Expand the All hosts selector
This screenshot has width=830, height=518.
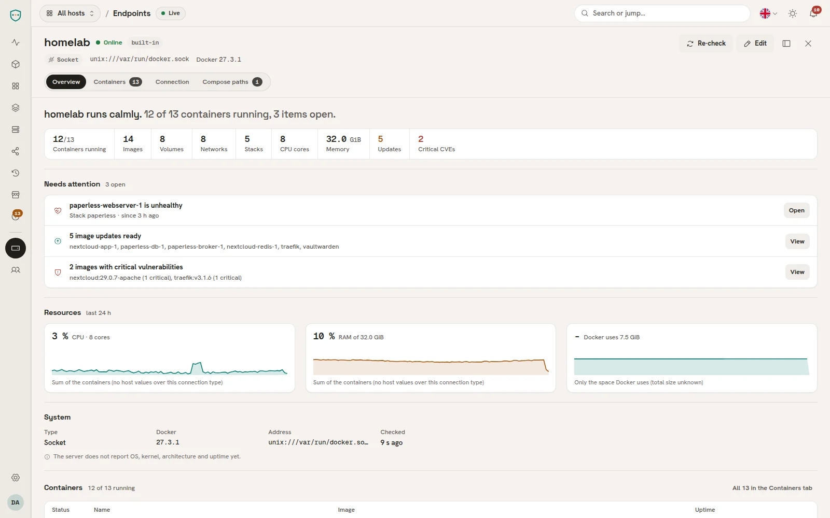click(70, 13)
